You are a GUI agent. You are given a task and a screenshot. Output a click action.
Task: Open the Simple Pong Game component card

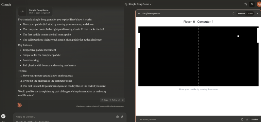click(35, 11)
